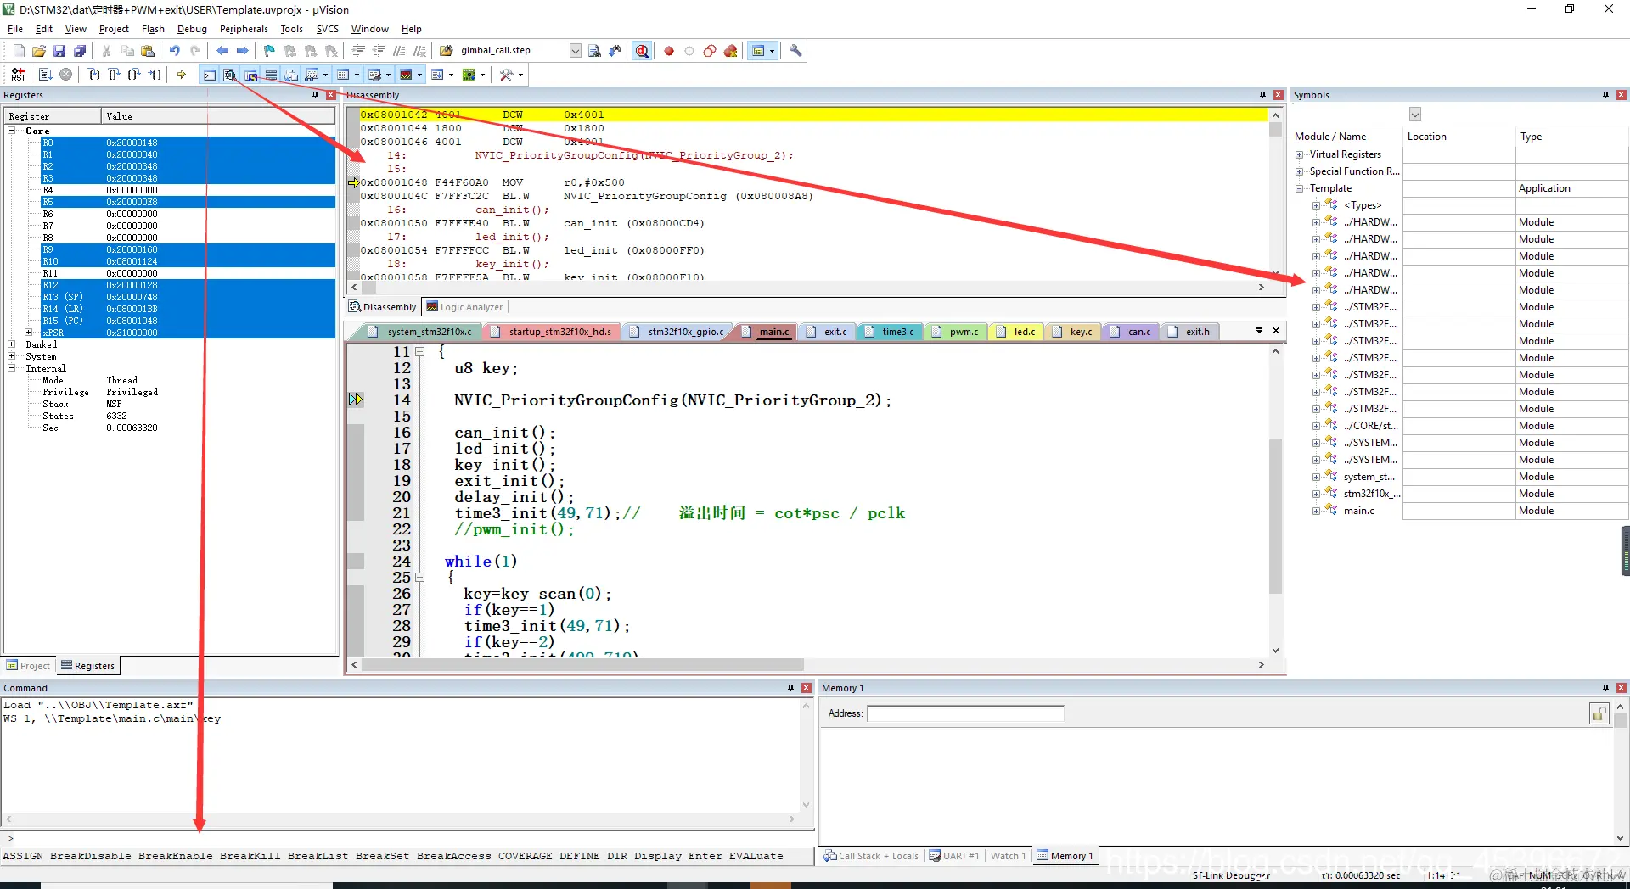
Task: Toggle the Command Window button
Action: click(210, 75)
